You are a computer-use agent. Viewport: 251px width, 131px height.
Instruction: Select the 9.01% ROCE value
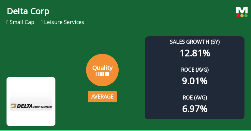coord(195,81)
